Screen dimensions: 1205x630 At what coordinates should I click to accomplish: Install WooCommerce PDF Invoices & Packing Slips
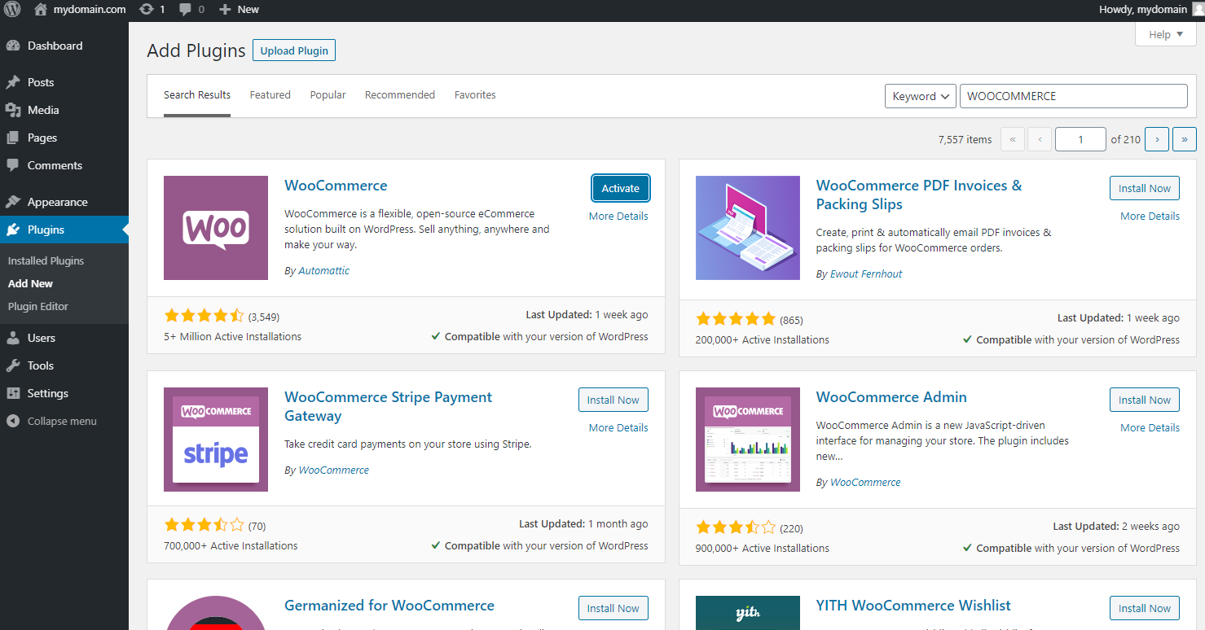click(1145, 188)
